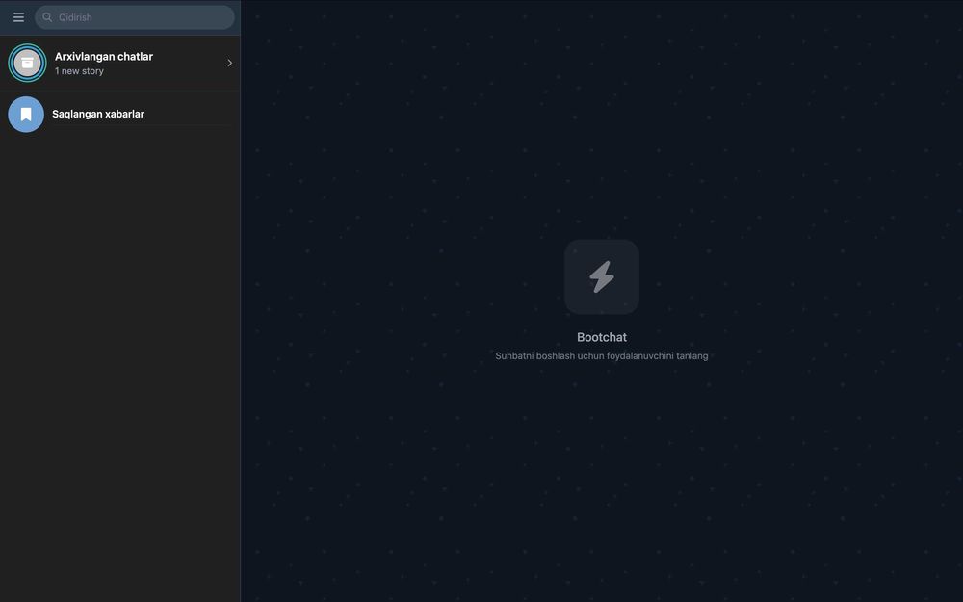Click the Bootchat title text
The width and height of the screenshot is (963, 602).
602,337
